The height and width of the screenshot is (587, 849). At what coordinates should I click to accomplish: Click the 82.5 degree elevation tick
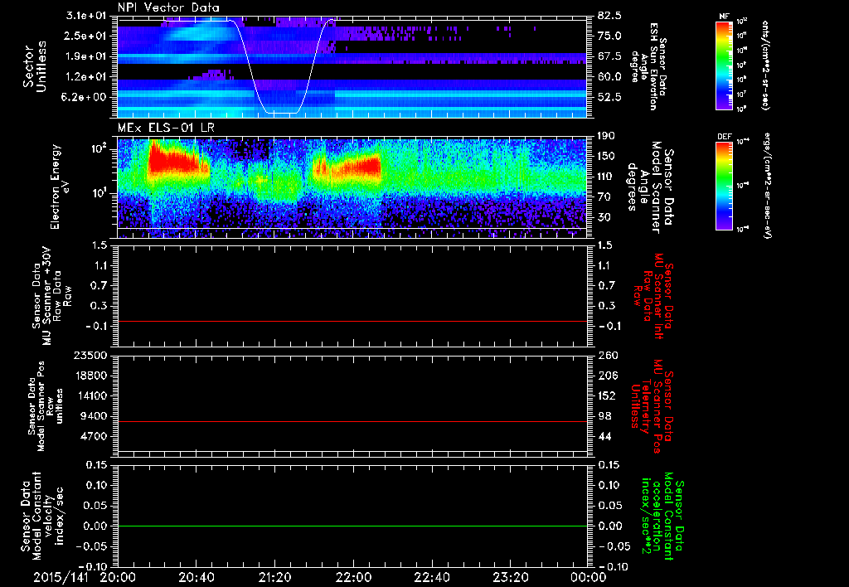(x=609, y=15)
